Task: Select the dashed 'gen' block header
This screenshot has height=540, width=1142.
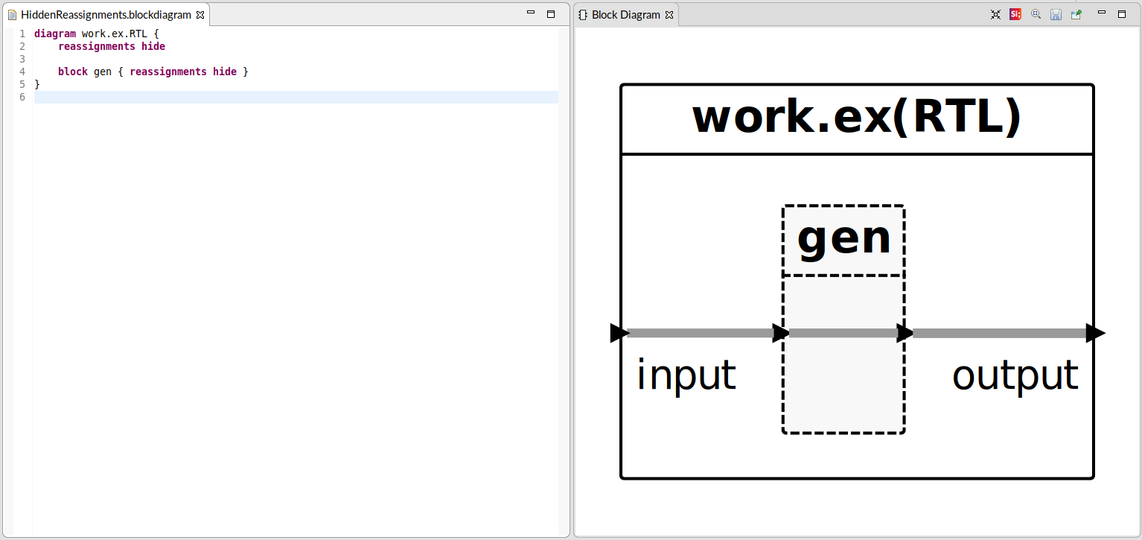Action: coord(843,240)
